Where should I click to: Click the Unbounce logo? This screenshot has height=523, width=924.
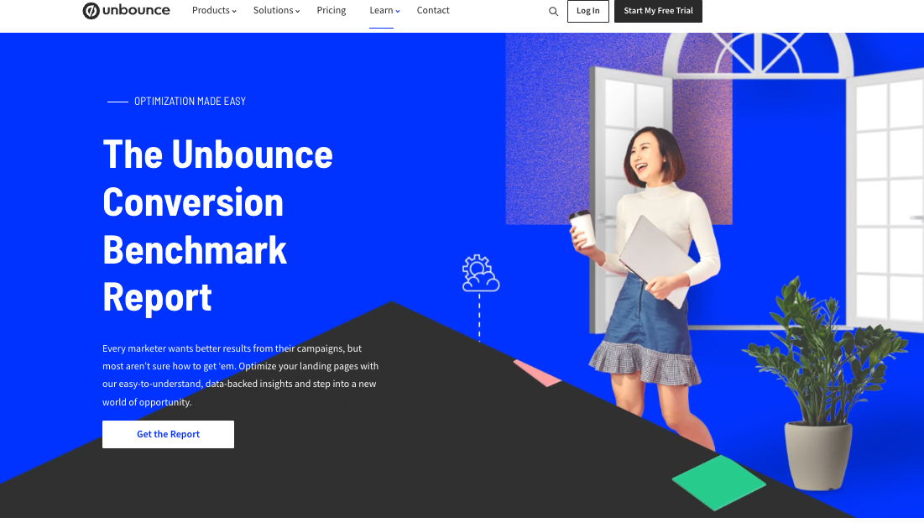[126, 11]
